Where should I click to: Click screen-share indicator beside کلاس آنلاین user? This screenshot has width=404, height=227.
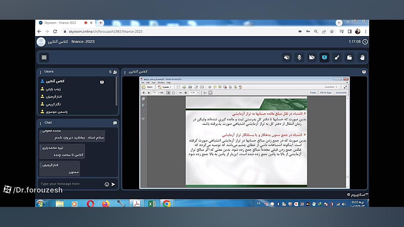[102, 82]
